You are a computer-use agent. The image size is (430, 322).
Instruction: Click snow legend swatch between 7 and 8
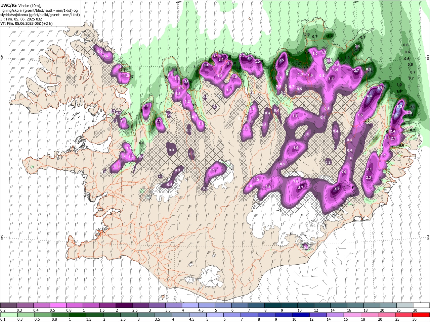tap(256, 306)
